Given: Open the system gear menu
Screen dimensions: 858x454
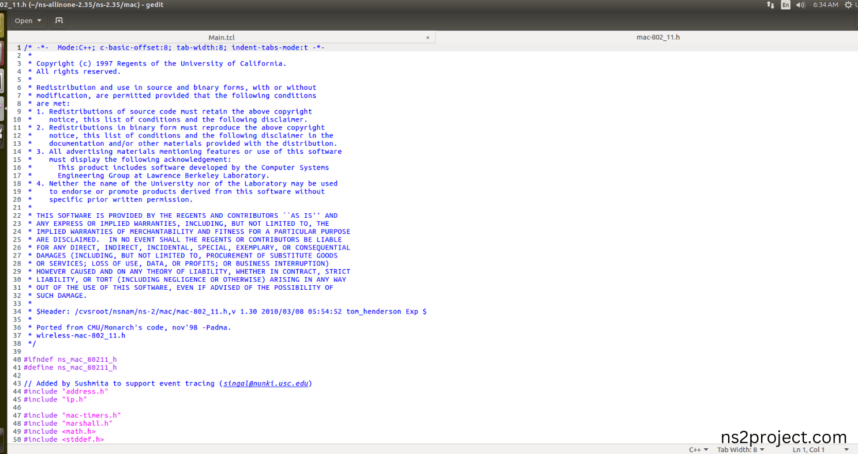Looking at the screenshot, I should (848, 5).
